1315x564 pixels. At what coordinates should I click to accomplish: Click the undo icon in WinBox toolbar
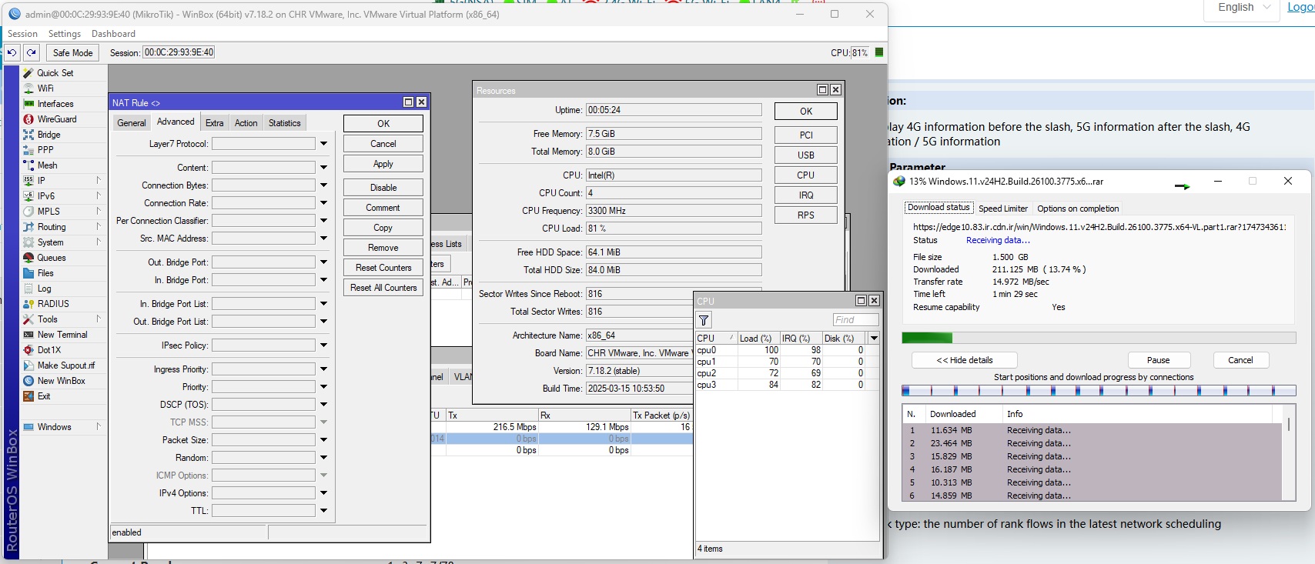coord(12,52)
